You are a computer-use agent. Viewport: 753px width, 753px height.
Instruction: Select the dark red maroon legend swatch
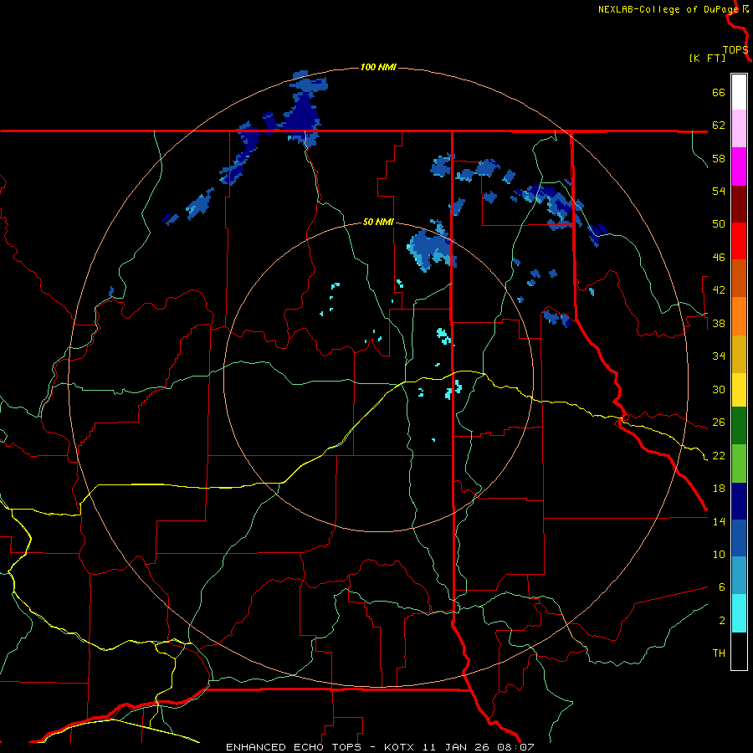coord(739,204)
